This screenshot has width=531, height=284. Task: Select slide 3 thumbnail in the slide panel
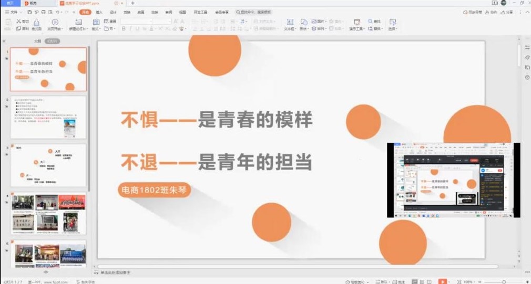point(48,166)
